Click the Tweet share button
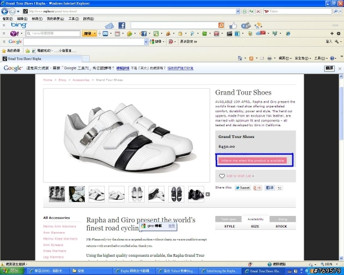Image resolution: width=344 pixels, height=275 pixels. click(x=242, y=187)
